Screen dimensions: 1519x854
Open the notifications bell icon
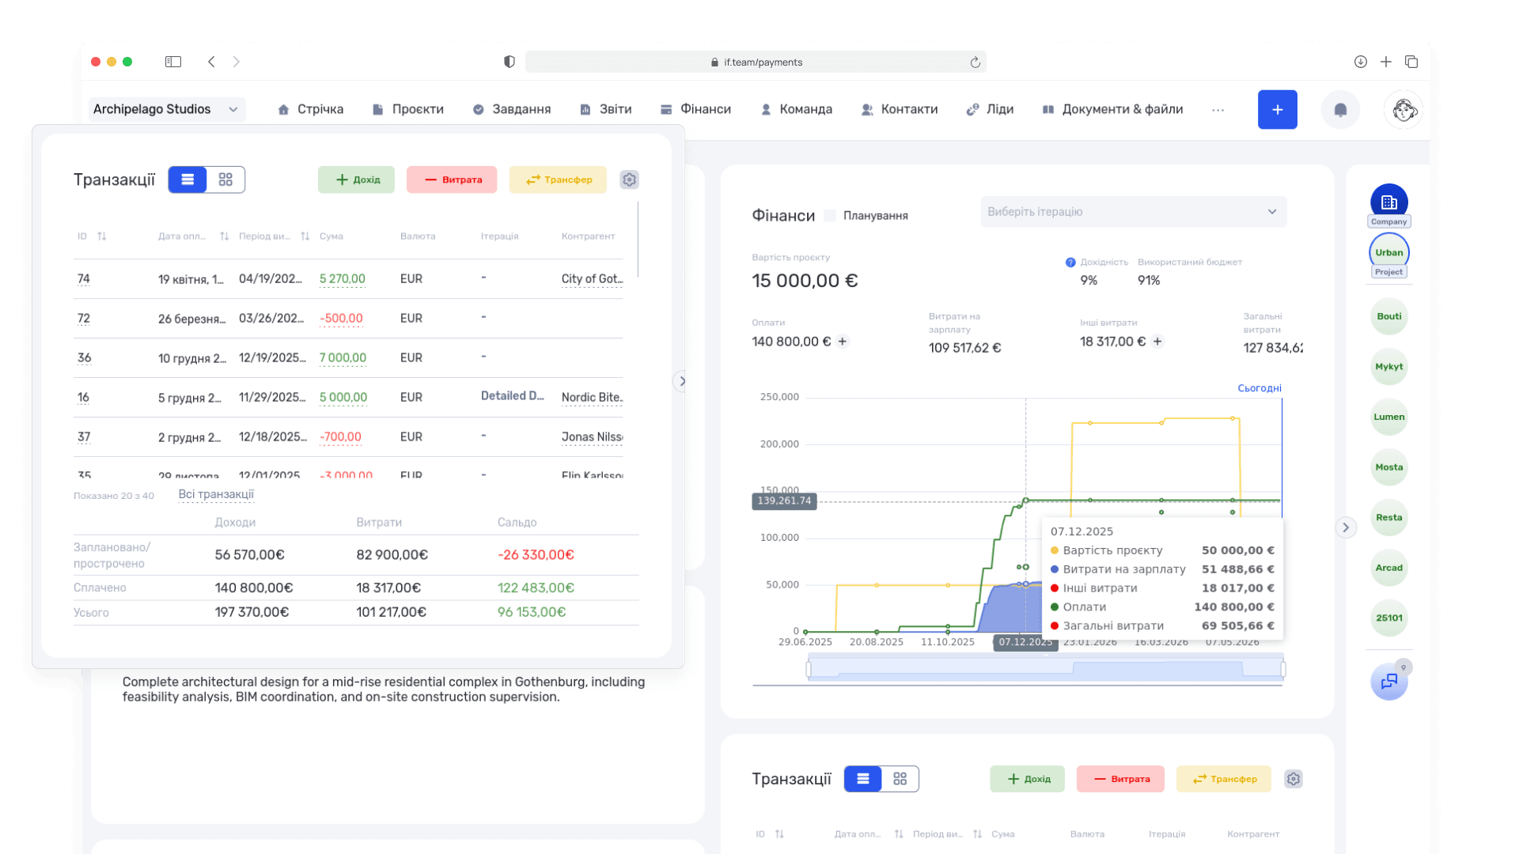(1340, 110)
